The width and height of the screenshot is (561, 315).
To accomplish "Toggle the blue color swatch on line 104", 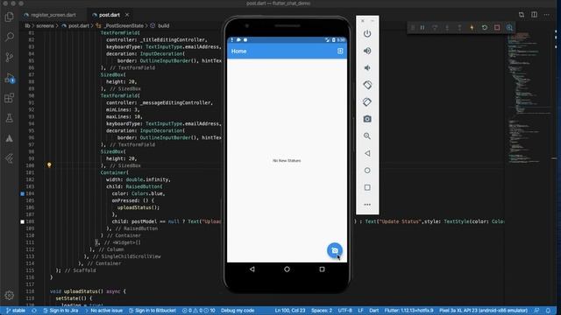I will click(x=22, y=193).
